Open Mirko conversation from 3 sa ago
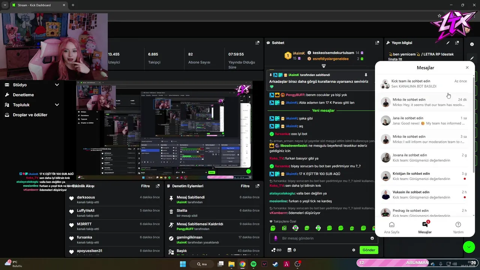Screen dimensions: 480x270 click(x=424, y=139)
